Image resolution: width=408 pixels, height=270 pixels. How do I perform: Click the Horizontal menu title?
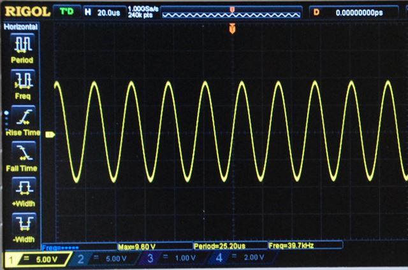tap(20, 27)
